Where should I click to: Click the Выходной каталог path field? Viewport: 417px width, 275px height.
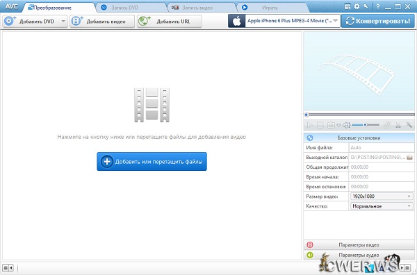click(377, 158)
